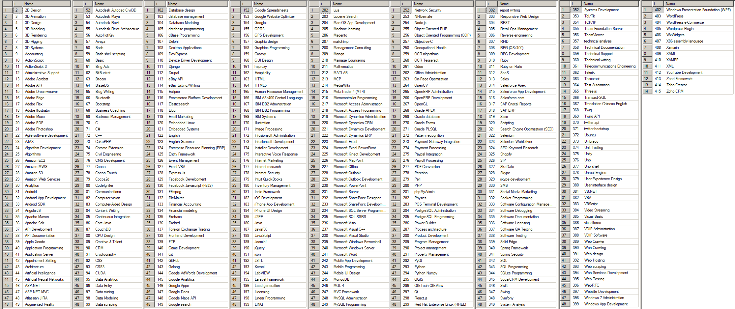This screenshot has width=735, height=309.
Task: Click the "Bitcoin" name cell
Action: click(118, 79)
